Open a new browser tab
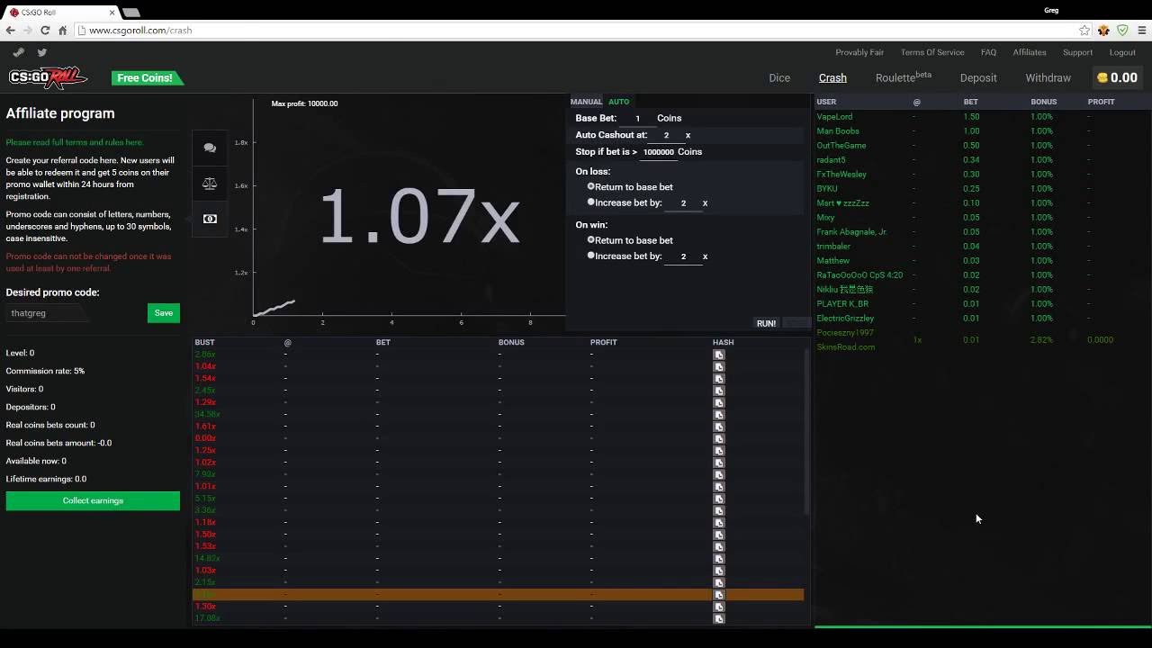 [131, 13]
